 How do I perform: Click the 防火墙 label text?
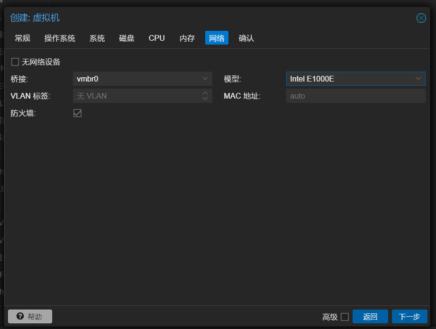pyautogui.click(x=23, y=113)
